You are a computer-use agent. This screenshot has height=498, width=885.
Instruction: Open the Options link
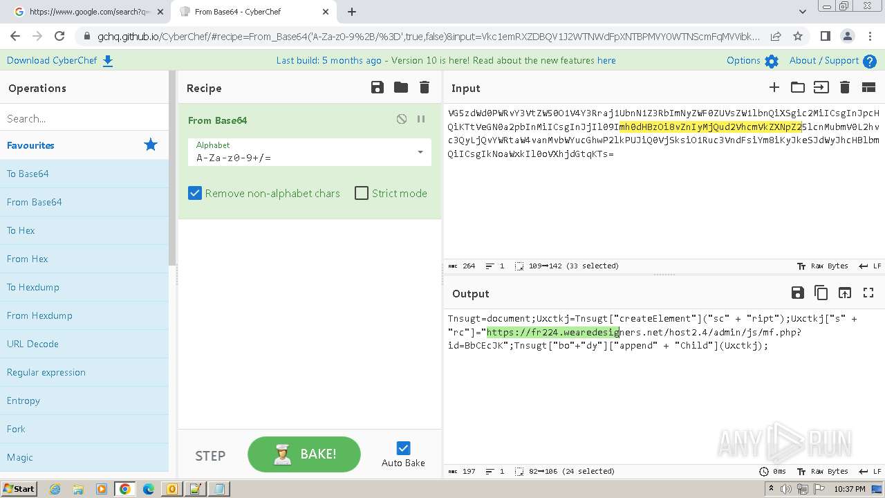click(x=743, y=60)
